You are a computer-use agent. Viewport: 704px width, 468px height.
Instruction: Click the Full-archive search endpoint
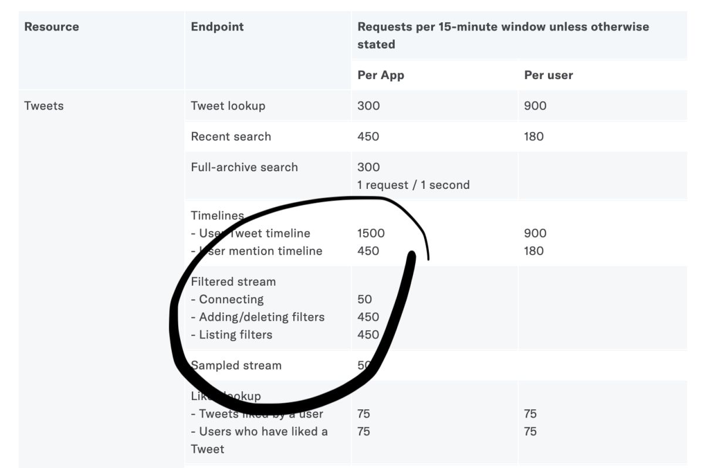point(245,167)
